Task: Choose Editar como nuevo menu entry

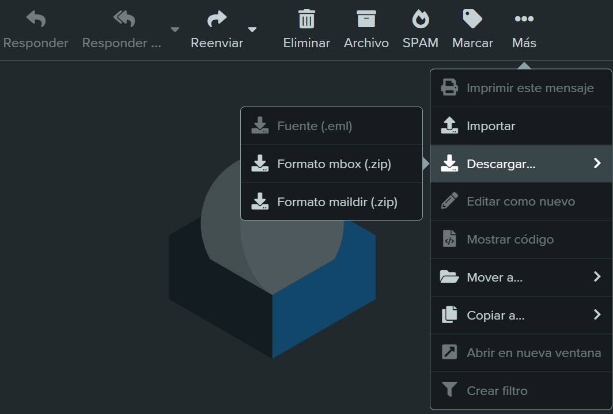Action: pyautogui.click(x=521, y=202)
